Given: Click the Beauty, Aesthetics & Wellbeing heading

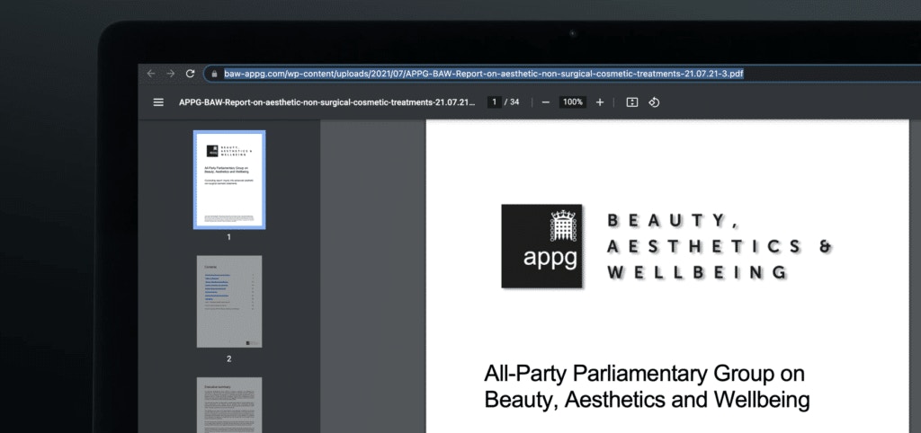Looking at the screenshot, I should tap(719, 246).
